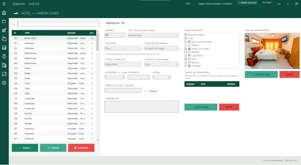Click the CREAR CAMAS button
The width and height of the screenshot is (301, 165).
tap(201, 107)
